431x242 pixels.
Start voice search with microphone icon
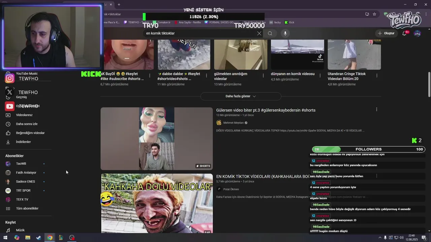[x=285, y=33]
